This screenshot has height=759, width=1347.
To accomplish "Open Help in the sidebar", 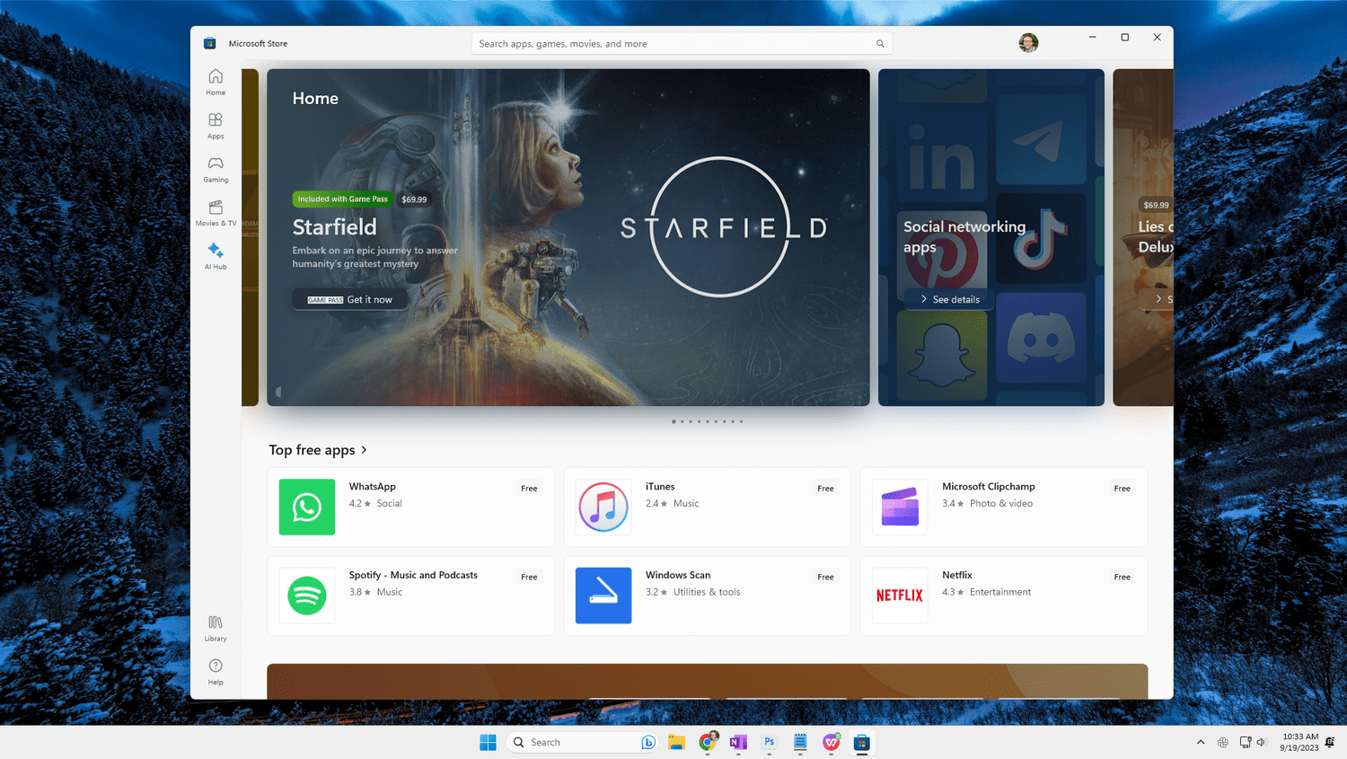I will 216,672.
